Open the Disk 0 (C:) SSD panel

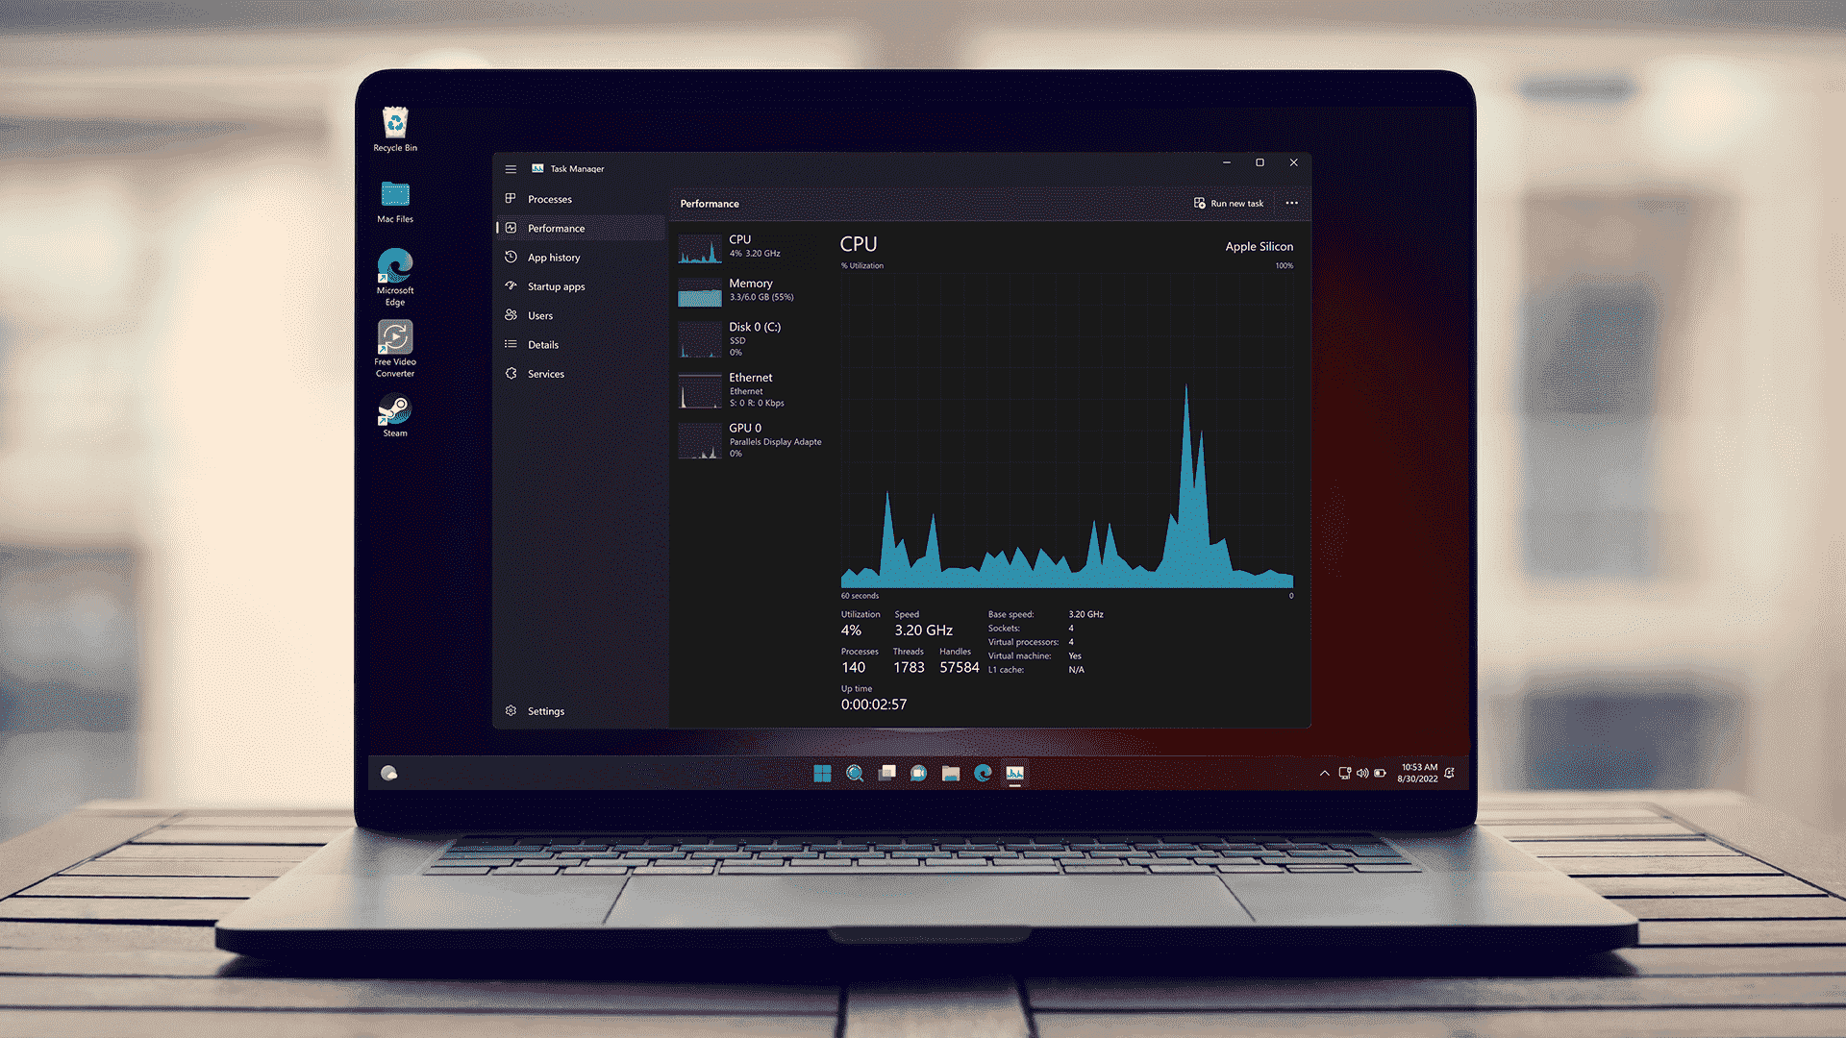click(x=751, y=338)
